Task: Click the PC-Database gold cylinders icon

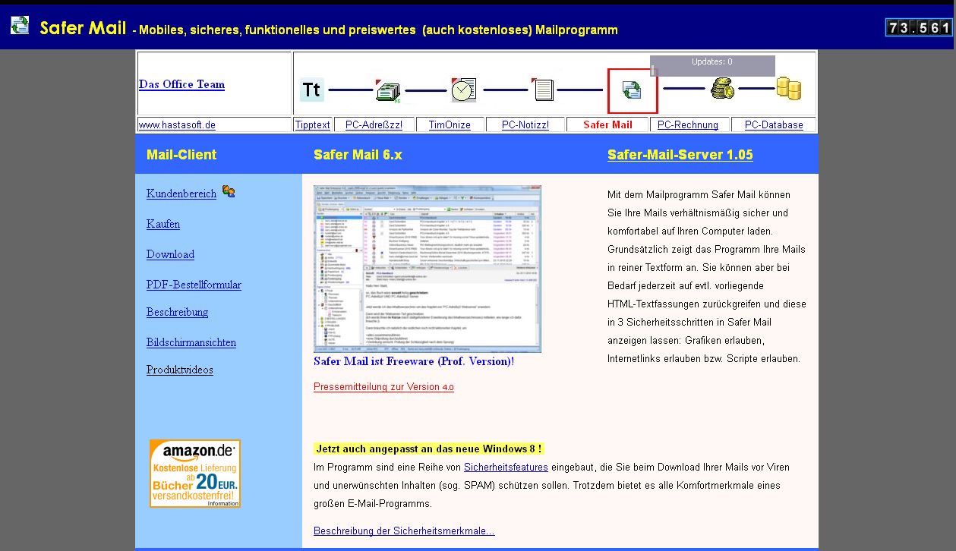Action: pyautogui.click(x=789, y=90)
